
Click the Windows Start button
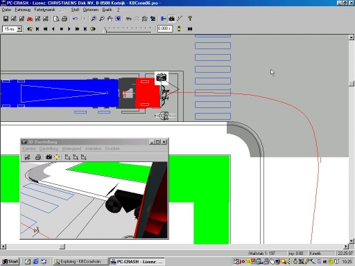tap(10, 262)
